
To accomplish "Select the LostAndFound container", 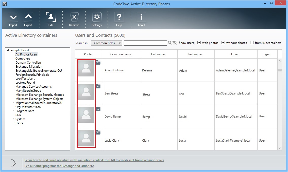I will 25,83.
